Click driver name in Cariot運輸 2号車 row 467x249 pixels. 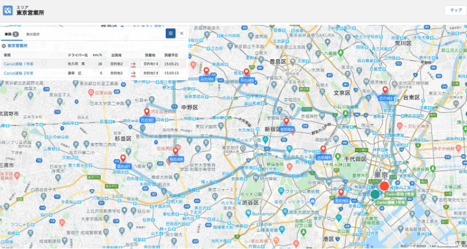pyautogui.click(x=76, y=73)
